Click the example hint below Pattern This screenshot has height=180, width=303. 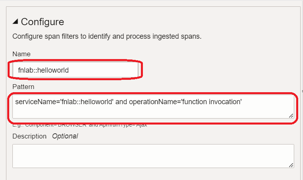tap(80, 125)
